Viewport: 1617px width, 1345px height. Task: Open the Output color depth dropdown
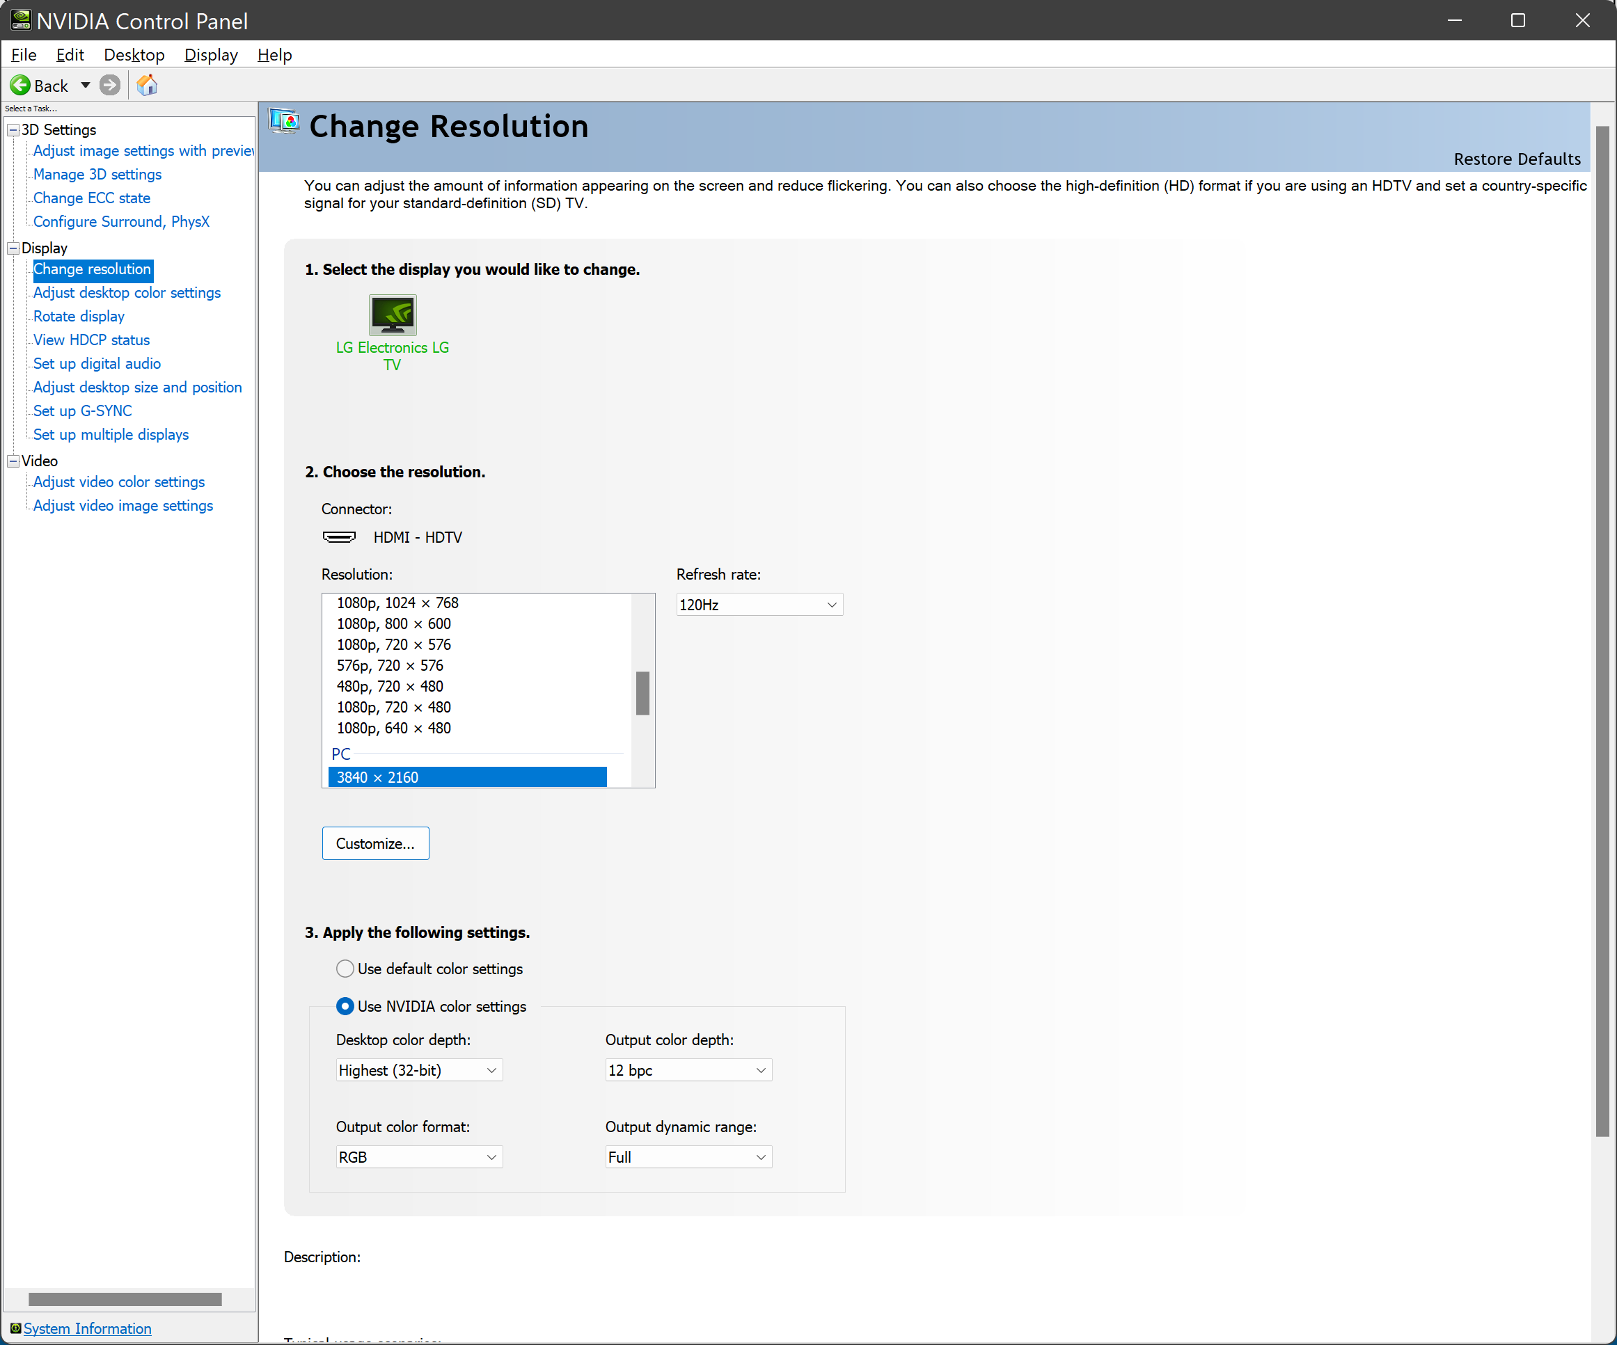pos(688,1070)
